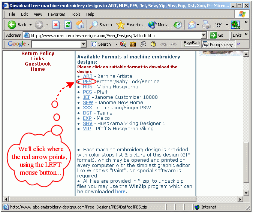
Task: Click the Google toolbar next result arrow
Action: point(174,44)
